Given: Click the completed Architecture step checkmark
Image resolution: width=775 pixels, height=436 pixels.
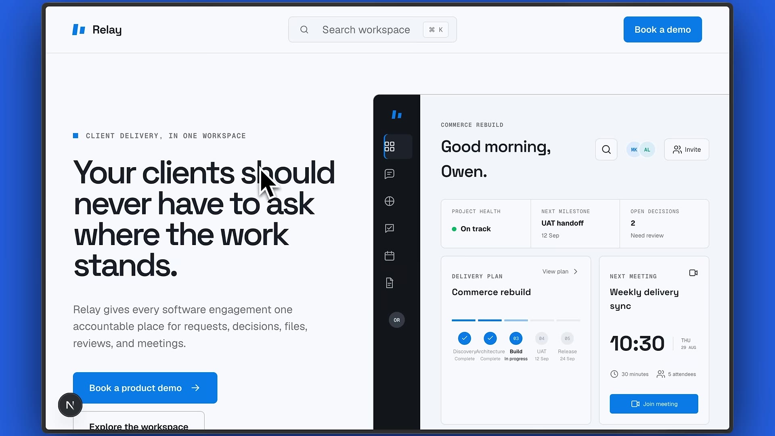Looking at the screenshot, I should [x=490, y=338].
